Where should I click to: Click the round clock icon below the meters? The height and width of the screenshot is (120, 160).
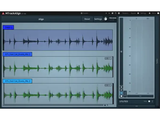tap(121, 96)
